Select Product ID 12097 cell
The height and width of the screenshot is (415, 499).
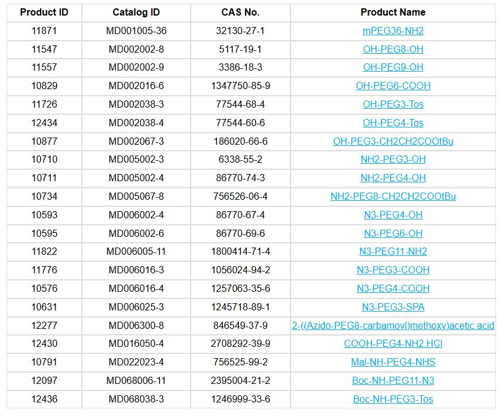(44, 380)
